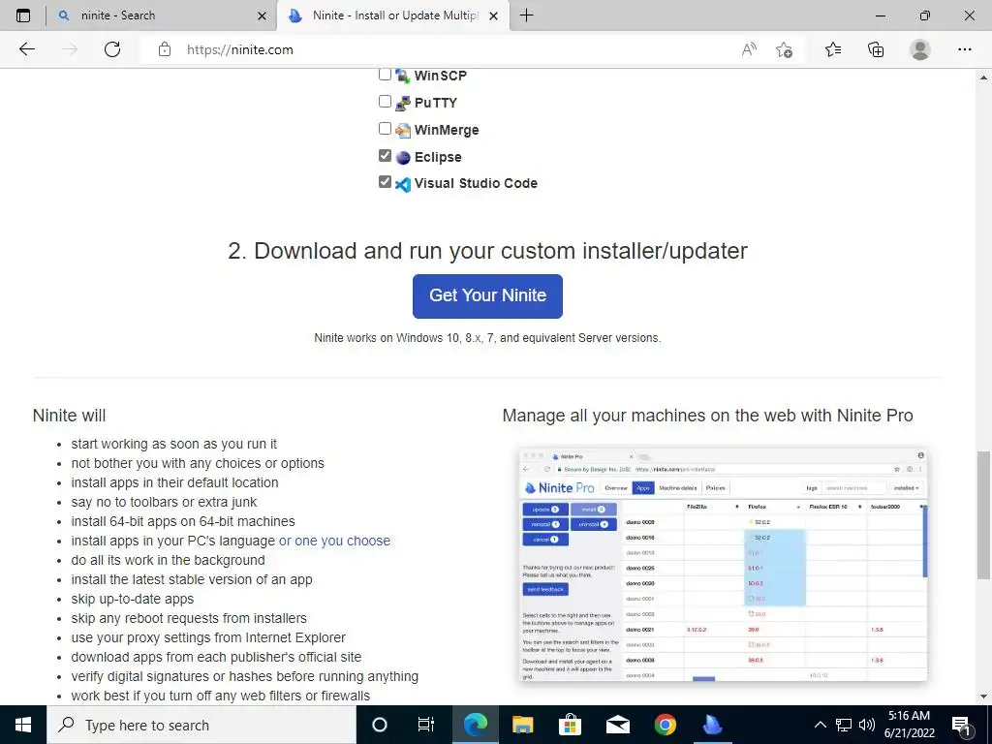Click the 'Ninite will' heading

[69, 416]
